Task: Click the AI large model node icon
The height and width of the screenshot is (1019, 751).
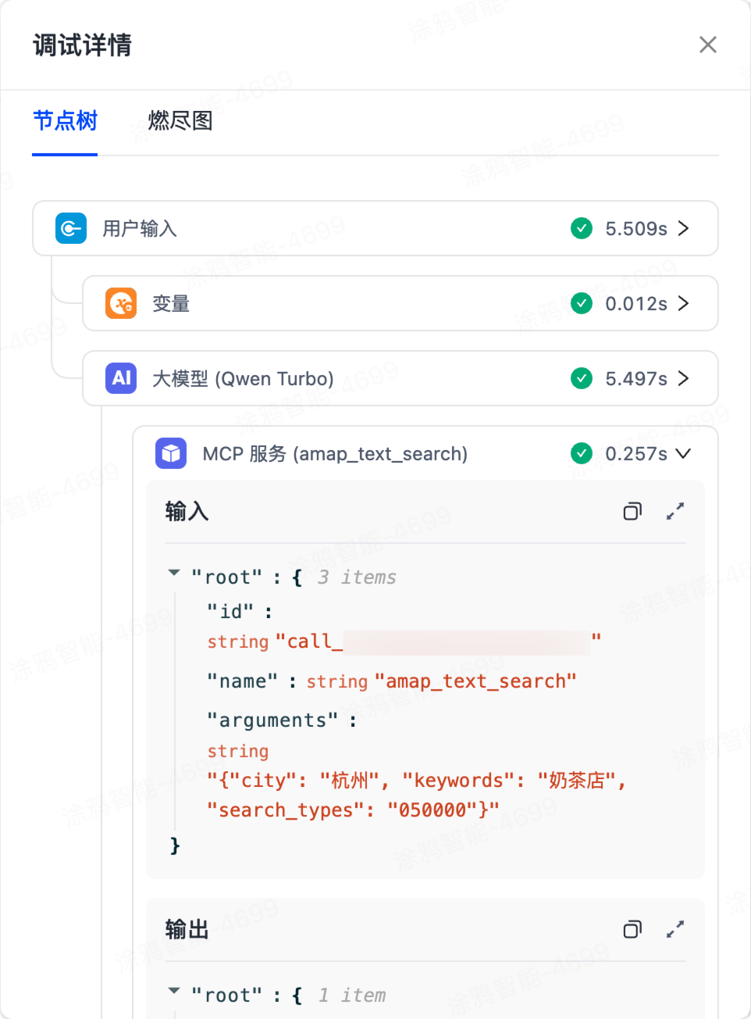Action: coord(121,378)
